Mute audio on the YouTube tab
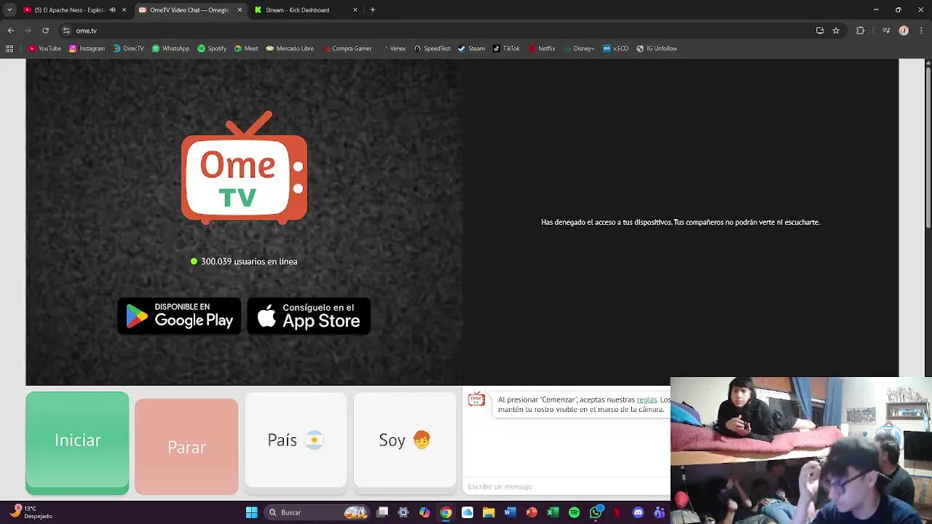This screenshot has width=932, height=524. pyautogui.click(x=112, y=10)
